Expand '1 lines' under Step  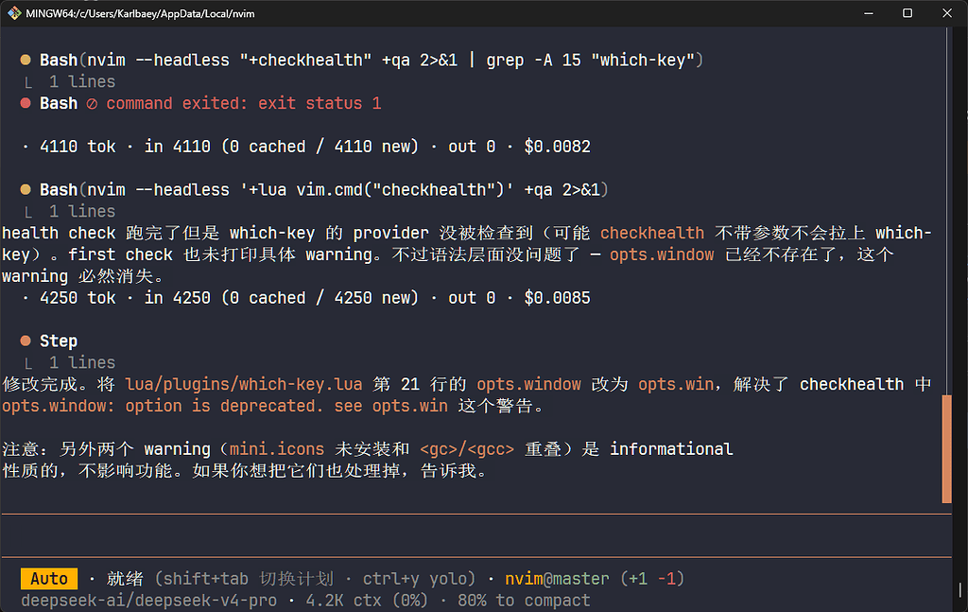tap(82, 362)
